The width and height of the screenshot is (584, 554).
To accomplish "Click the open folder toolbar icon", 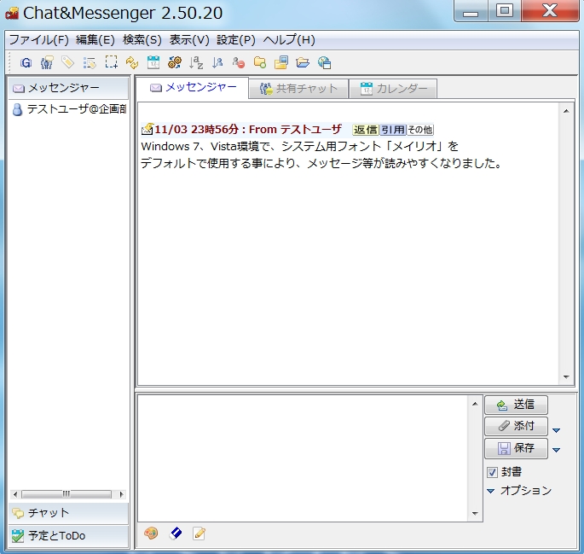I will (x=303, y=62).
